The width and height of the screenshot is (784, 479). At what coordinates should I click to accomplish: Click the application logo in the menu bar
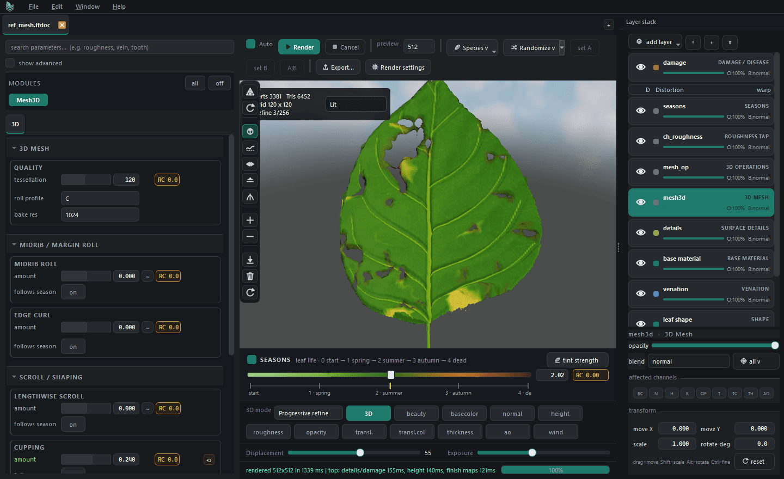[10, 7]
